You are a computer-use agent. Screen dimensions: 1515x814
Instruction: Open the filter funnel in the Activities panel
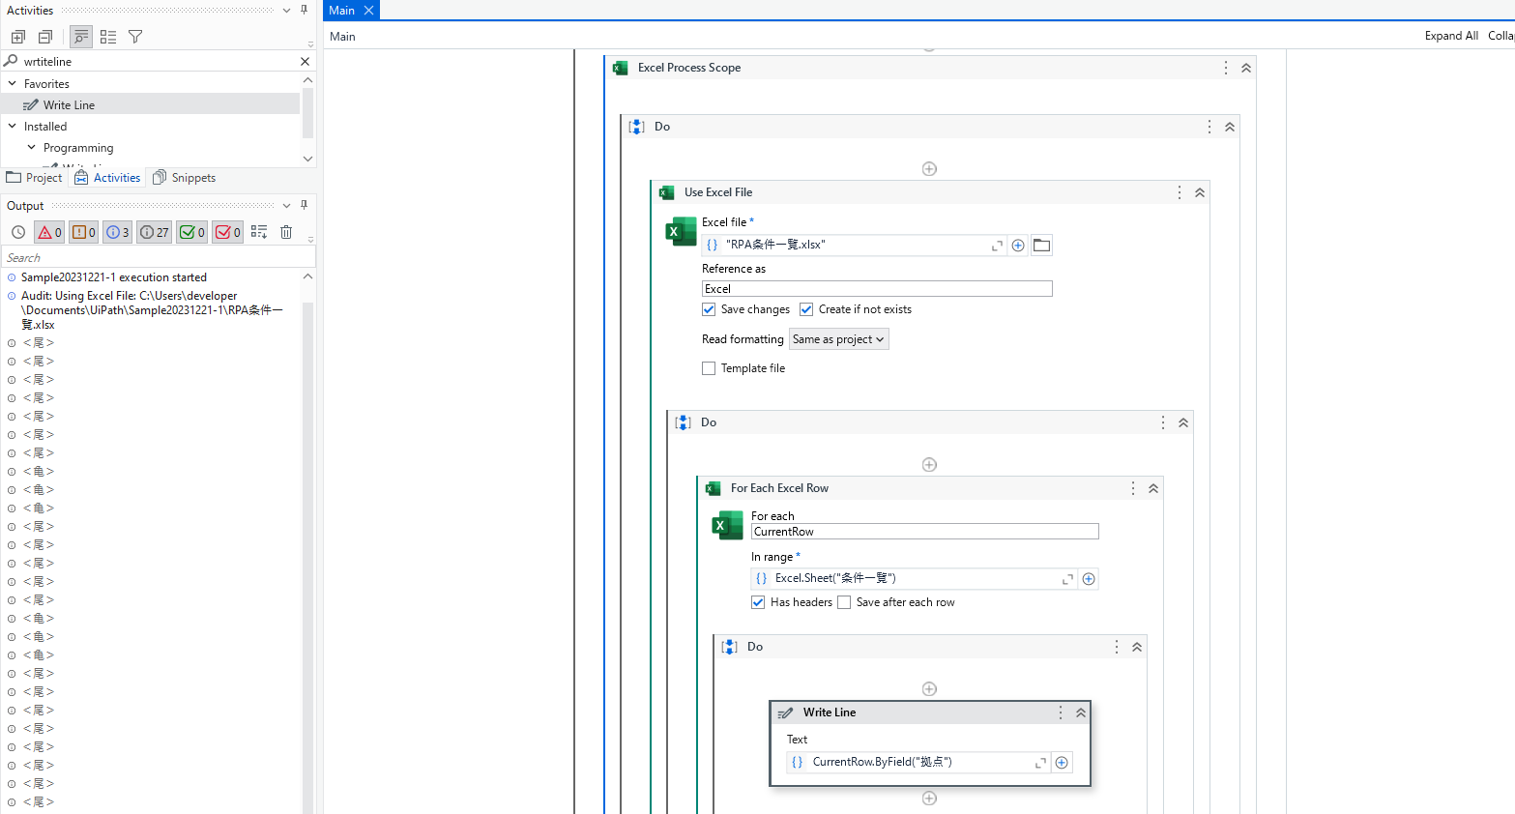pyautogui.click(x=134, y=36)
